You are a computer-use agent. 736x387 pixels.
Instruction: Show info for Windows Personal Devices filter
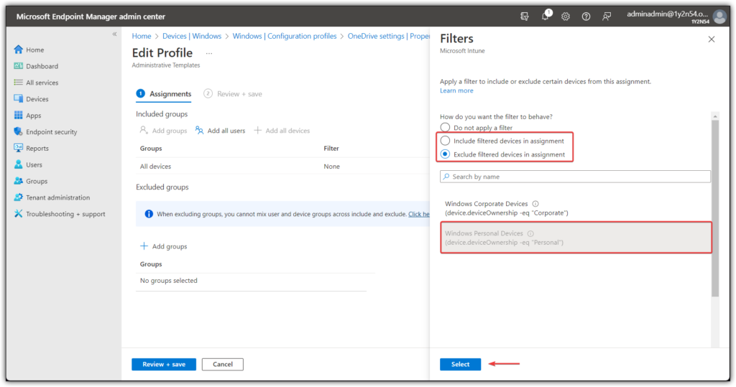tap(530, 233)
